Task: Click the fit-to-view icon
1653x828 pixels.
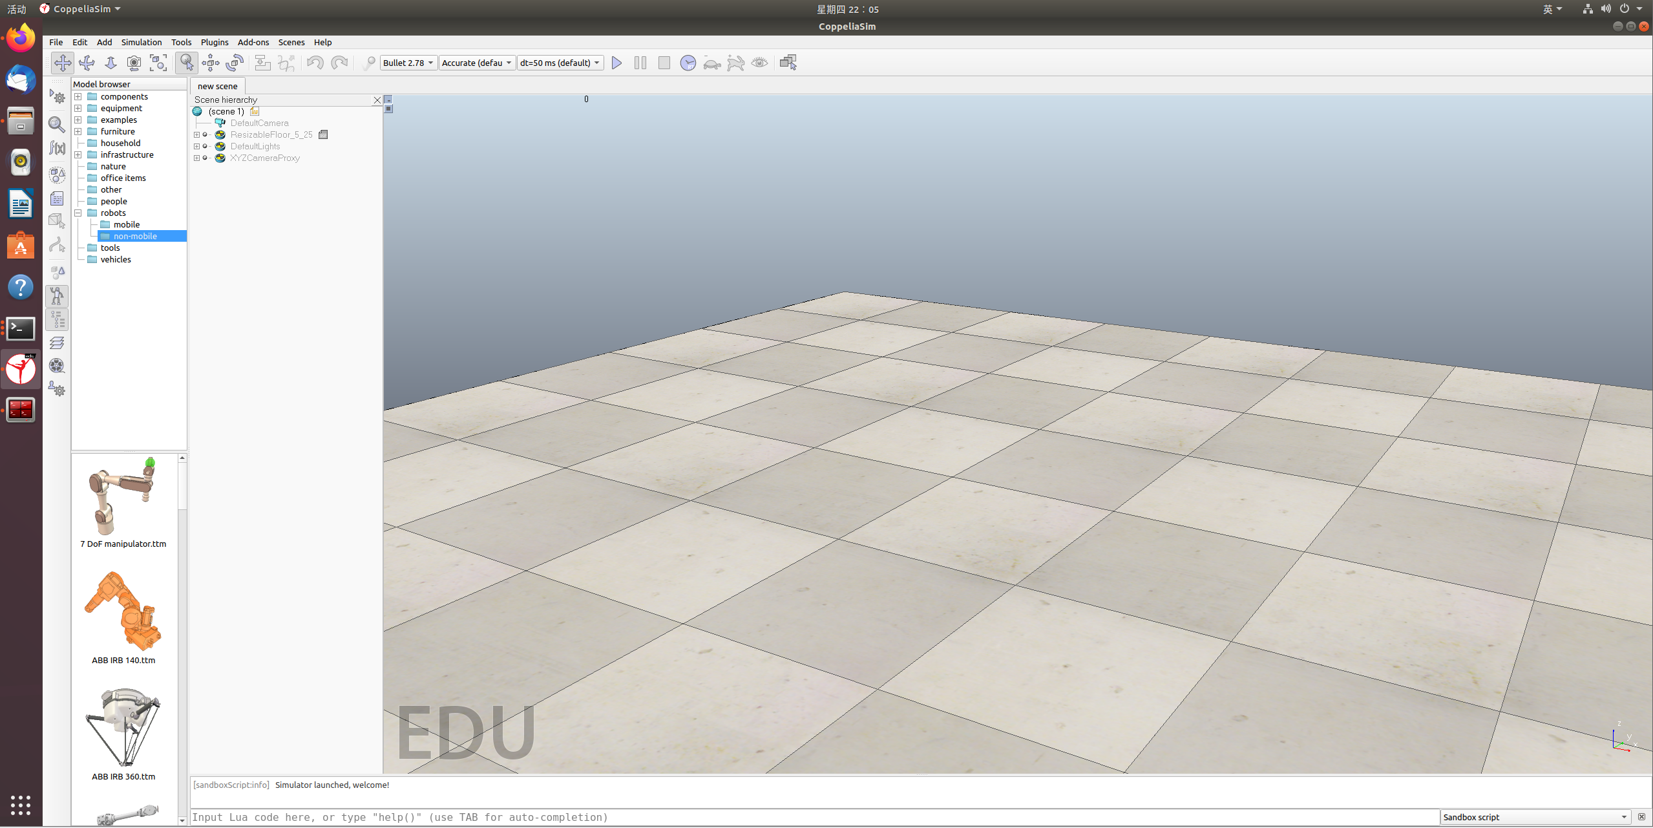Action: click(x=158, y=63)
